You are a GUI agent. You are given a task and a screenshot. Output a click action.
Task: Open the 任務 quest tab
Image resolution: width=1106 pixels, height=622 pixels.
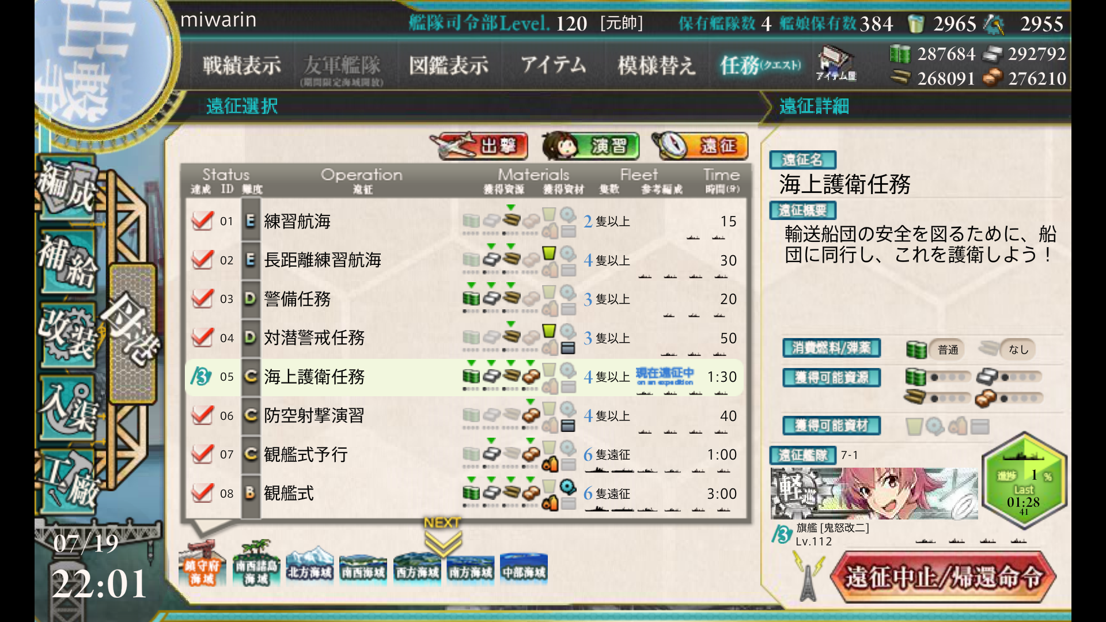(x=760, y=65)
